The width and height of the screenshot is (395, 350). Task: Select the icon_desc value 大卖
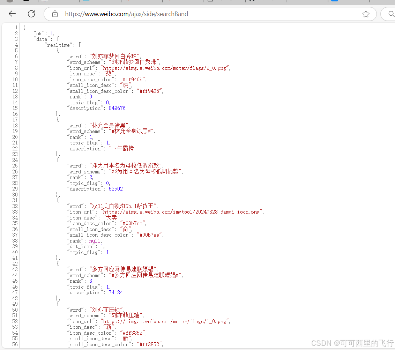[x=112, y=217]
